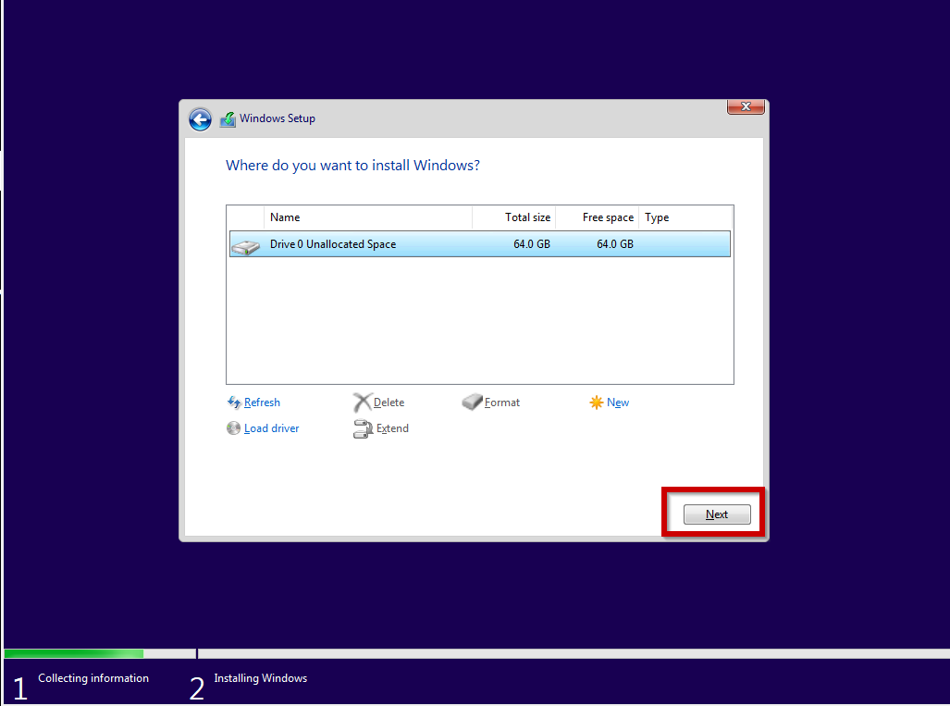Sort by the Free space column header
Viewport: 950px width, 706px height.
(598, 217)
